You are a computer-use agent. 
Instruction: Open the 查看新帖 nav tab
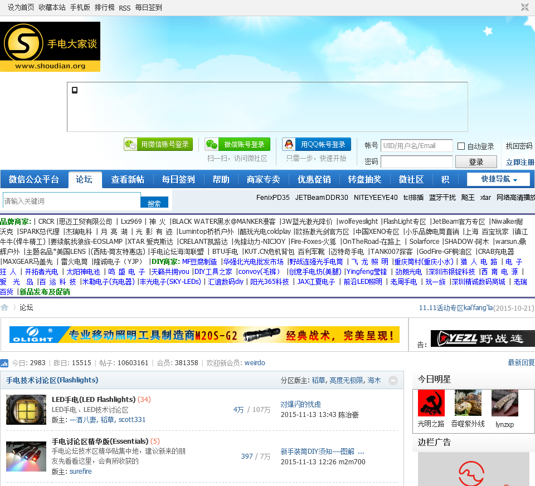[x=128, y=179]
